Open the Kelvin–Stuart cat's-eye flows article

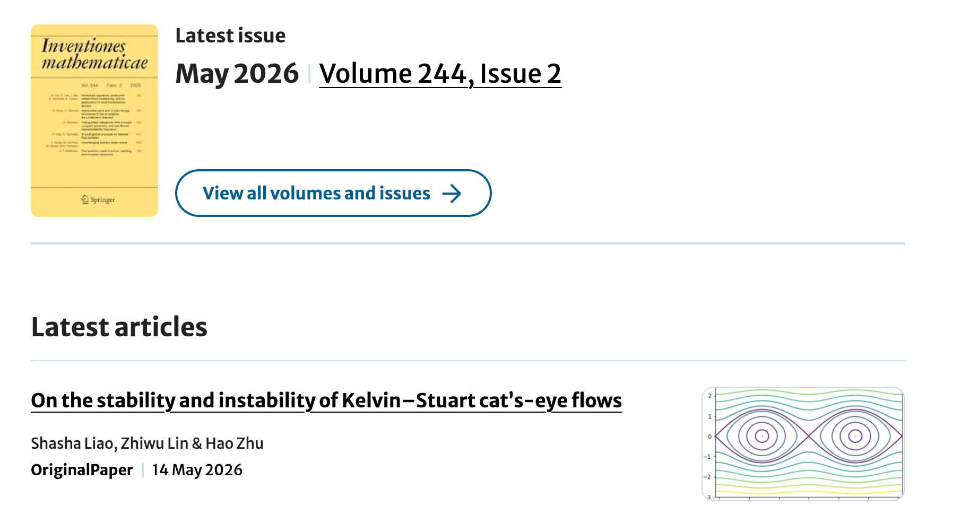coord(326,400)
